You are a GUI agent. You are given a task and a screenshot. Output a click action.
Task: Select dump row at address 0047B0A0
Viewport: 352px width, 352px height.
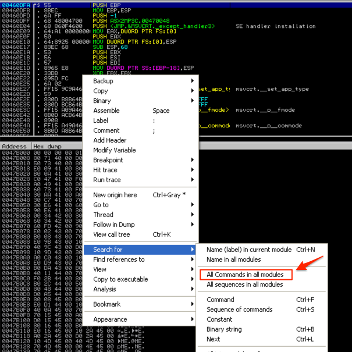click(x=41, y=258)
